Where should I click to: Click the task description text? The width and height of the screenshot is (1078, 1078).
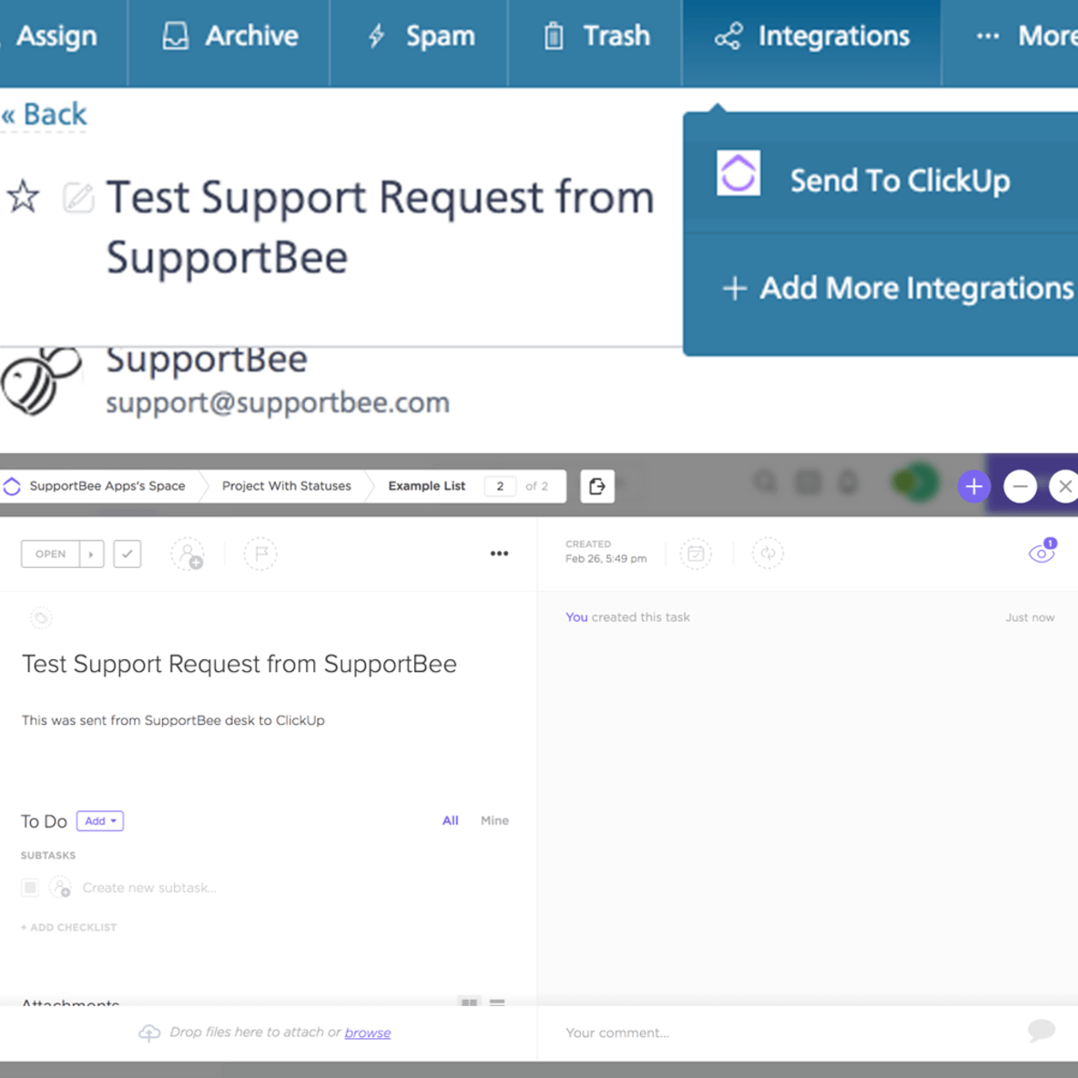coord(173,720)
